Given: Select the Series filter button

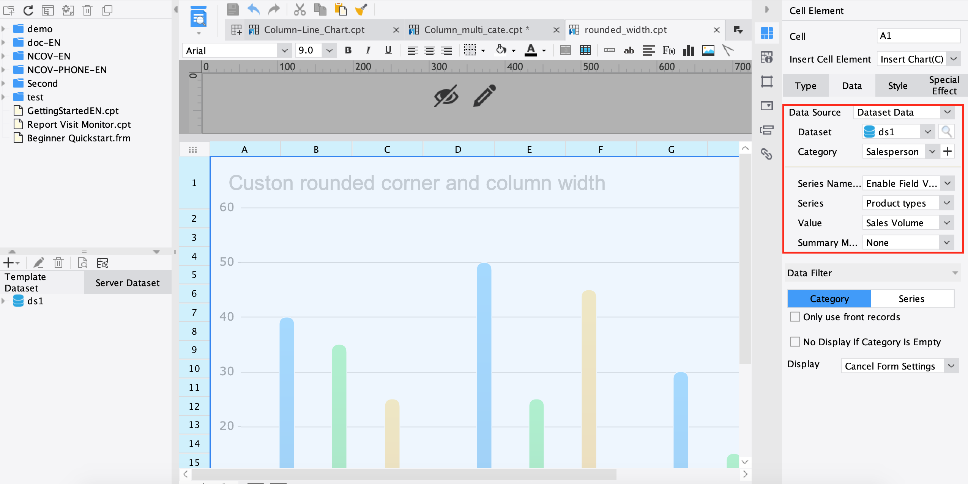Looking at the screenshot, I should tap(911, 299).
